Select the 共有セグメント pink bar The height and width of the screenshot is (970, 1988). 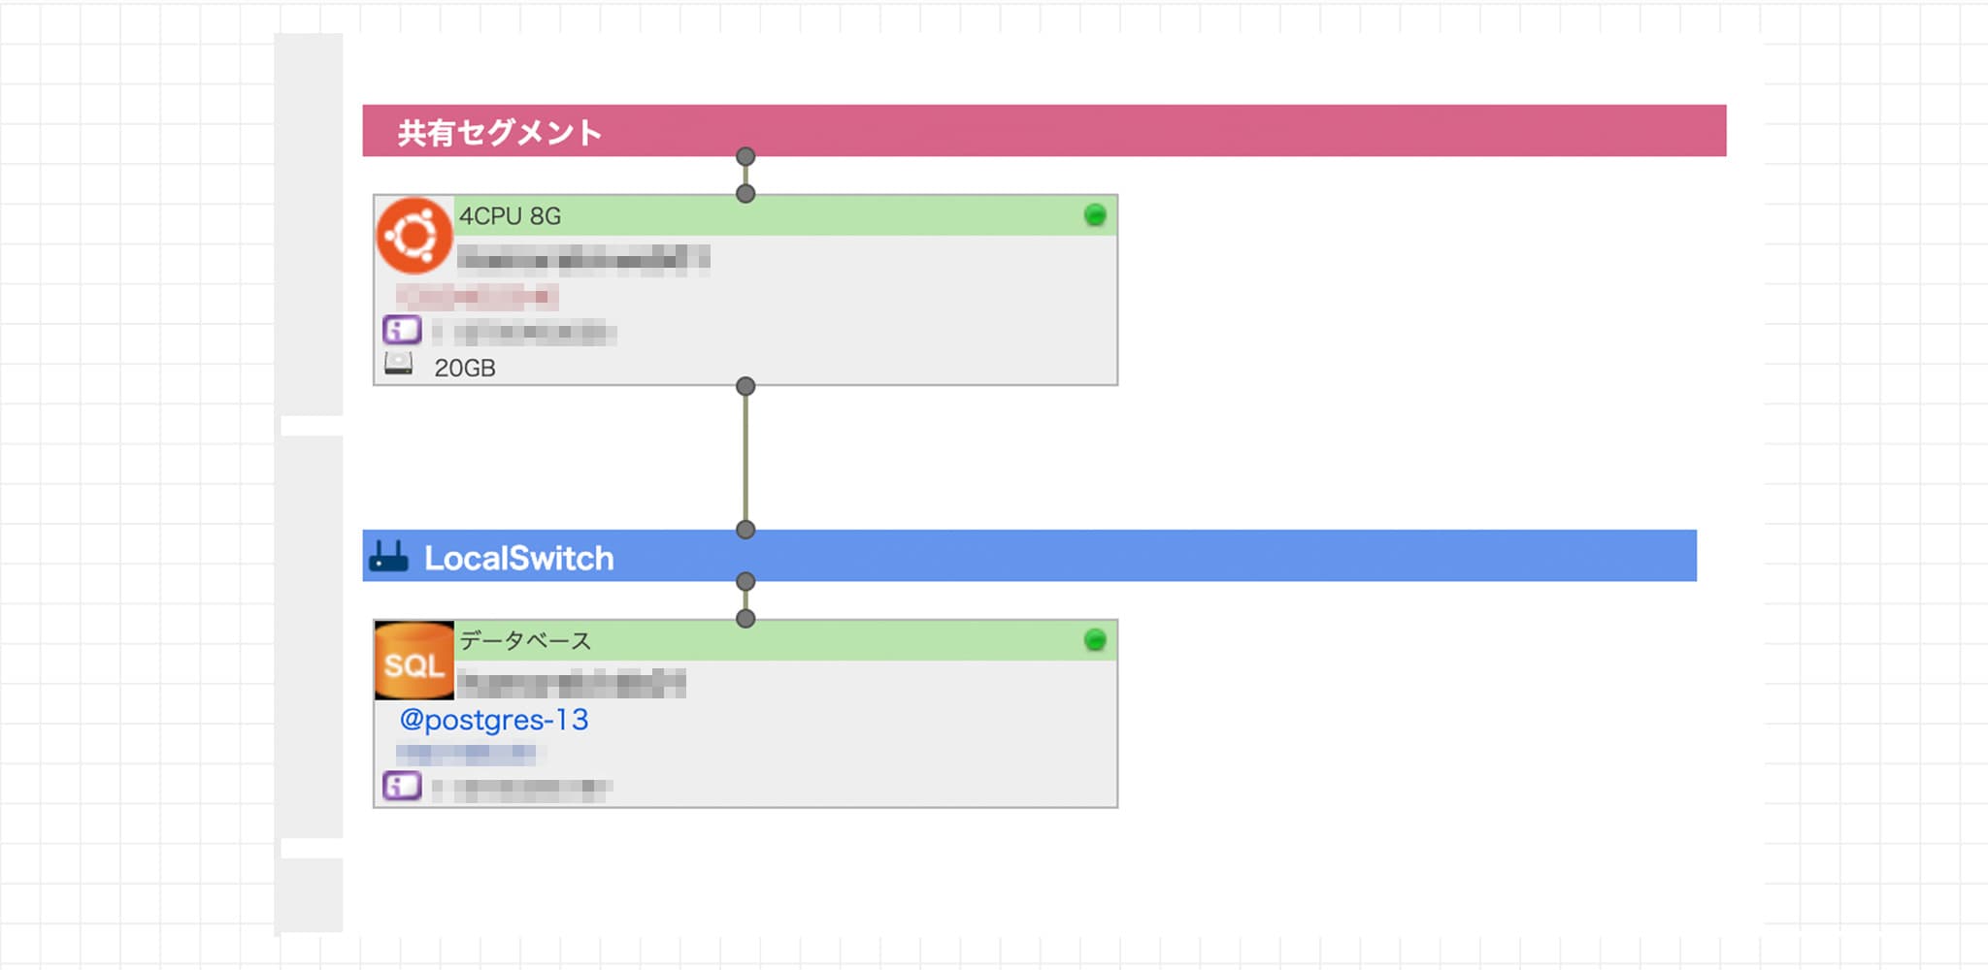pyautogui.click(x=1044, y=131)
